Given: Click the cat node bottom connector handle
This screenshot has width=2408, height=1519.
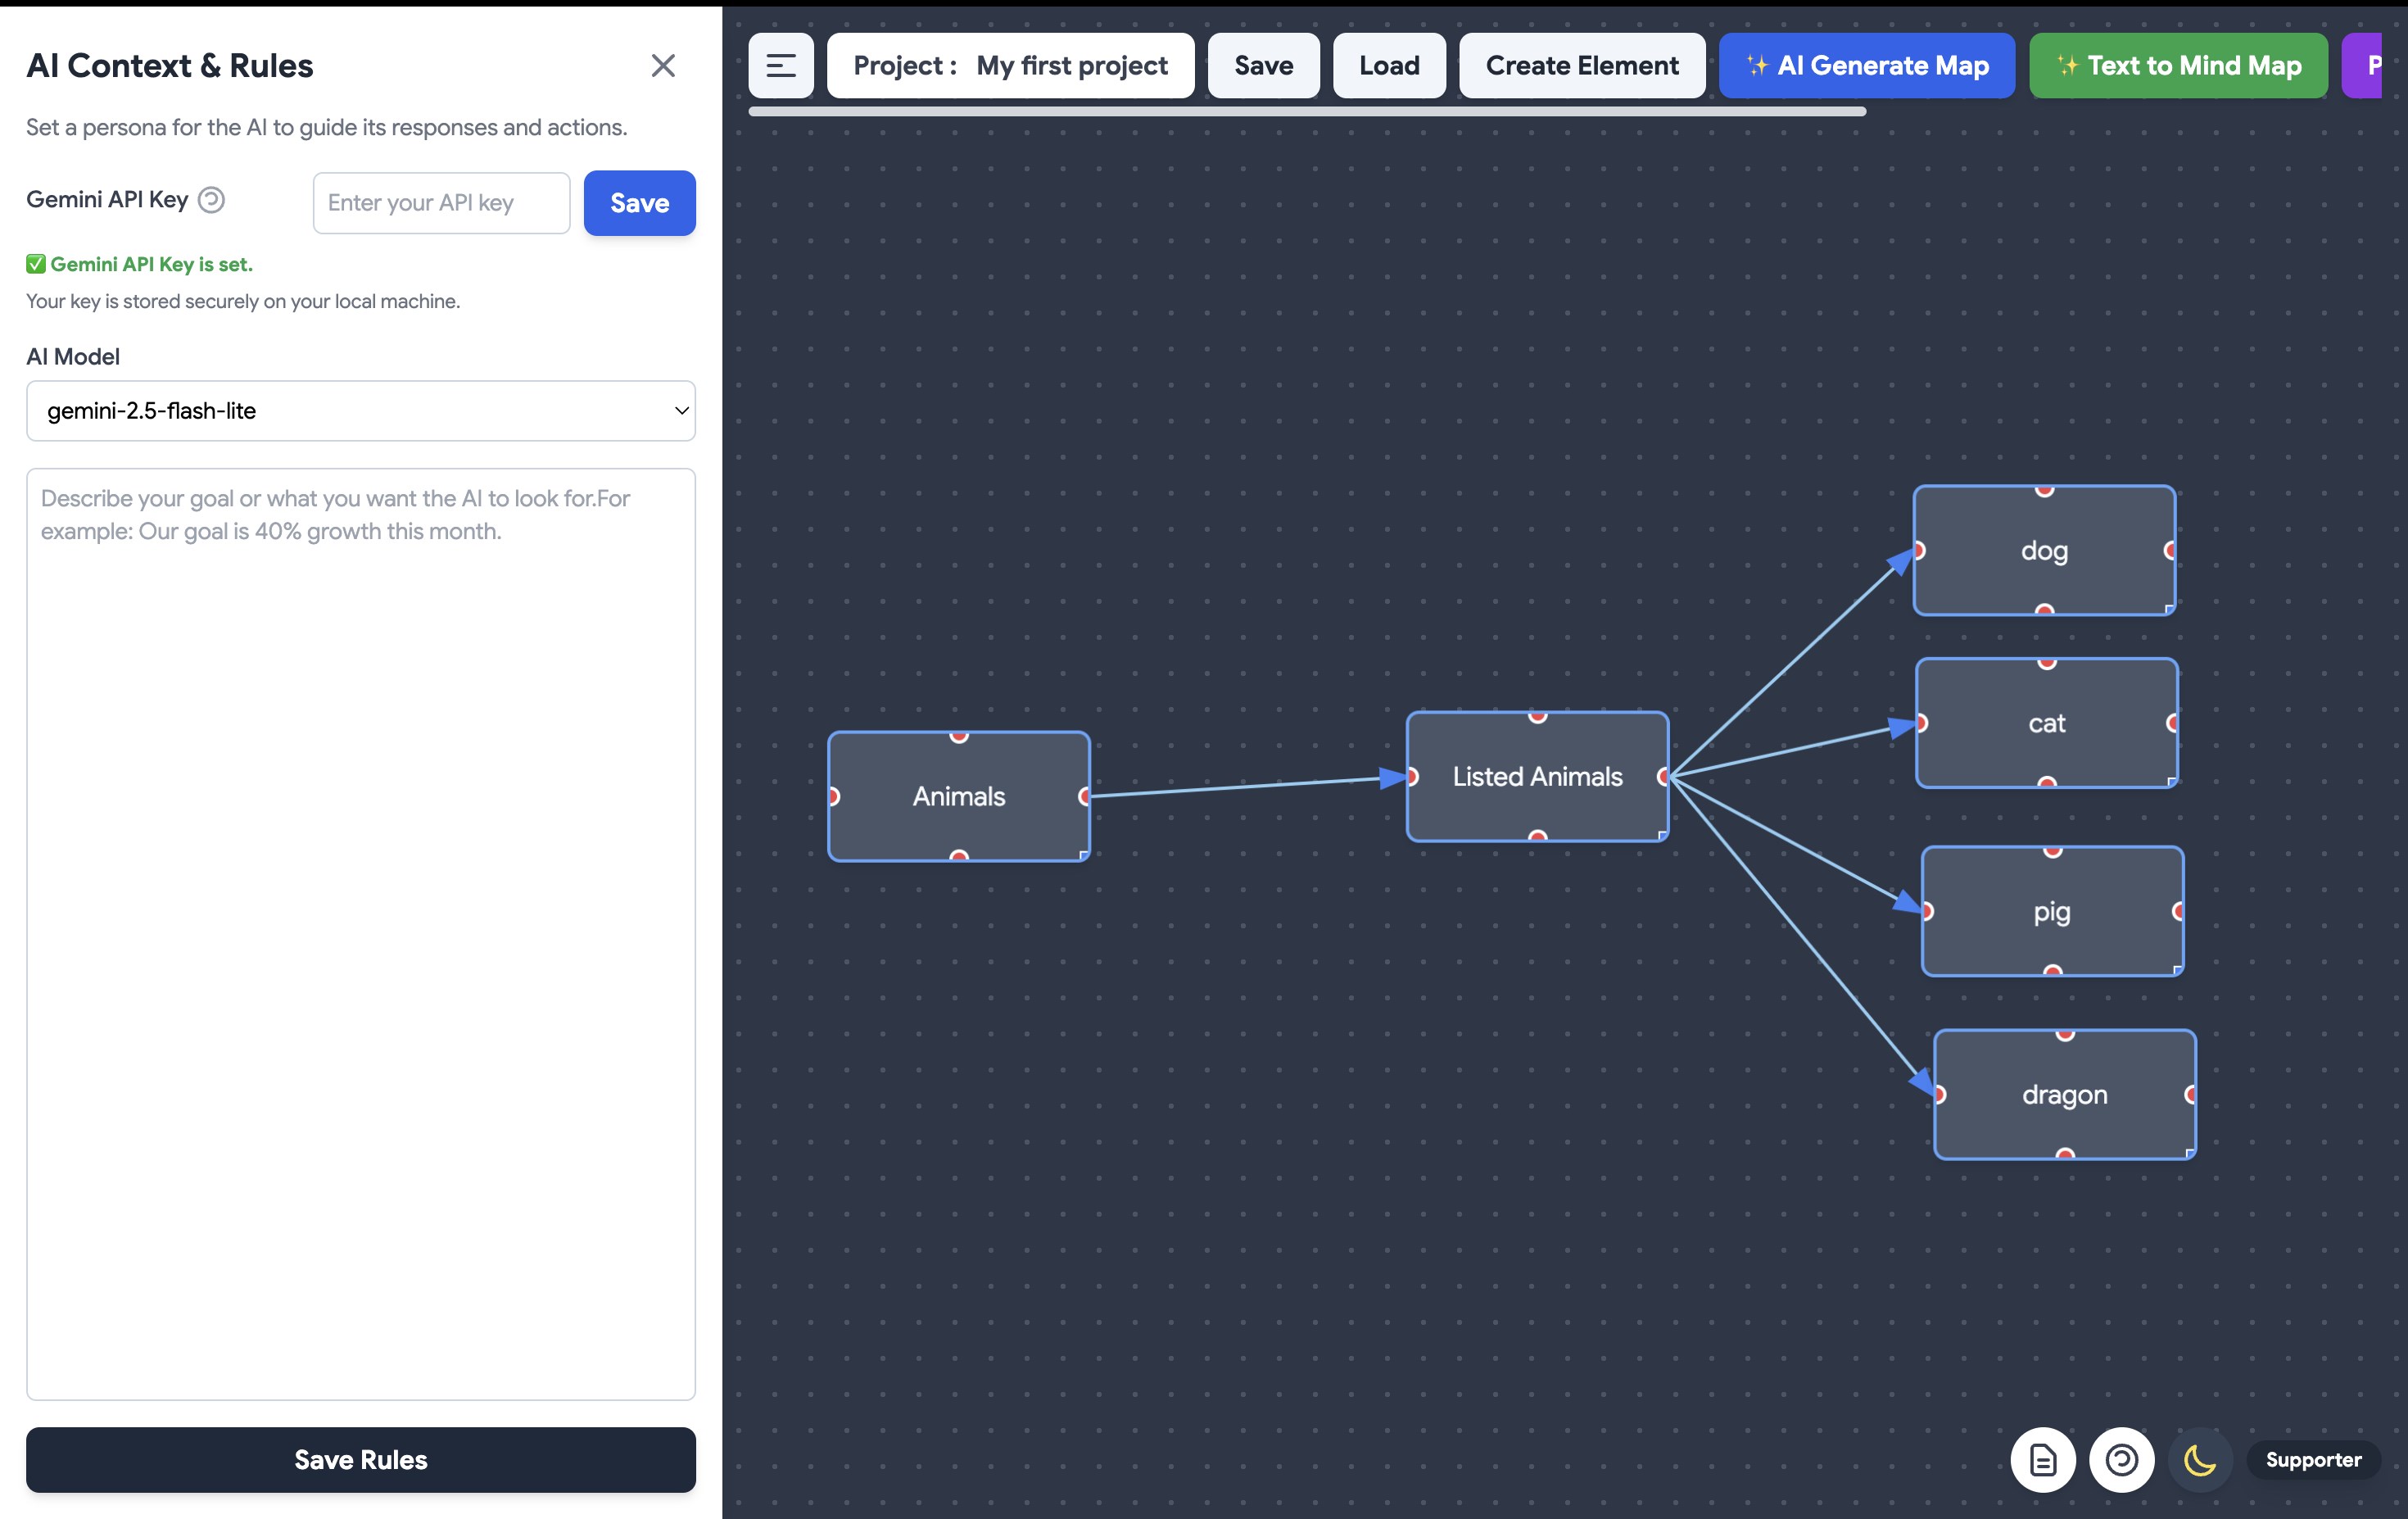Looking at the screenshot, I should [2046, 782].
